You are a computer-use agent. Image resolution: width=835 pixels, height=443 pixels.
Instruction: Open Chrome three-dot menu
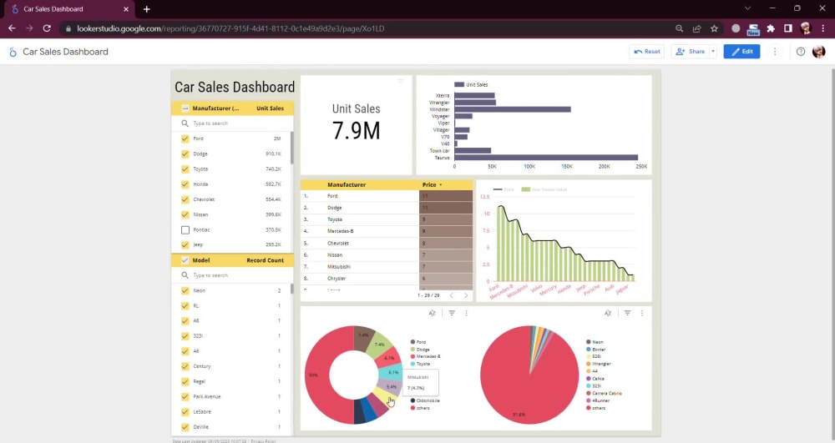pyautogui.click(x=823, y=28)
